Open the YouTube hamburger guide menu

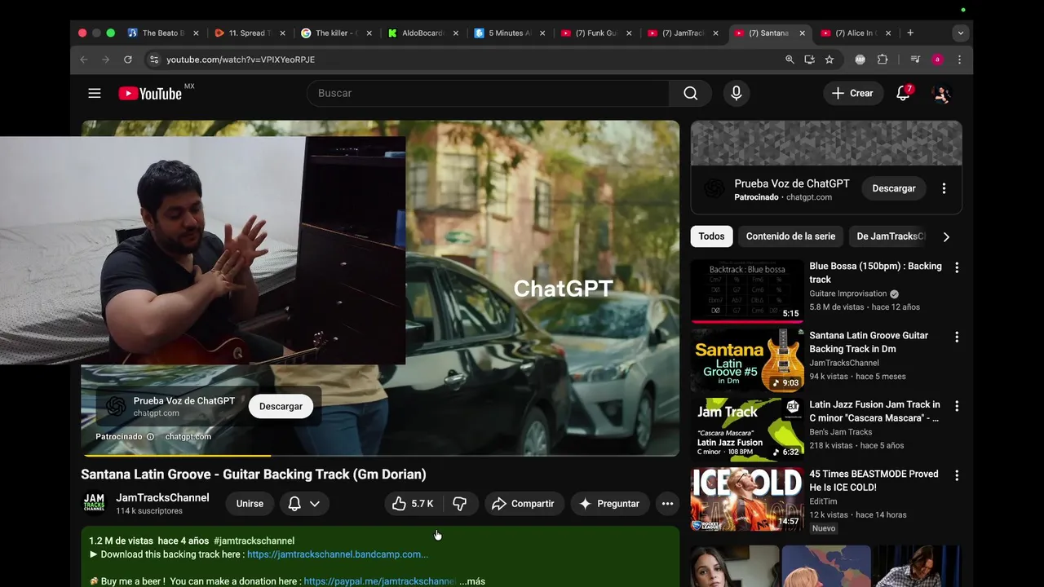tap(95, 93)
